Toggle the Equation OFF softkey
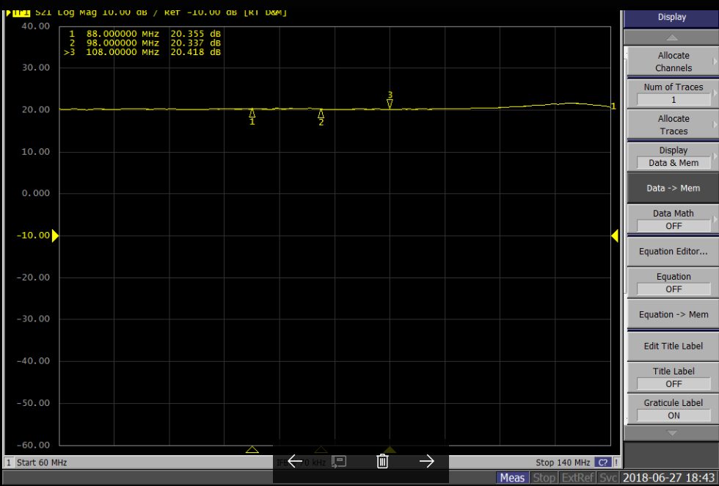719x486 pixels. pyautogui.click(x=673, y=283)
